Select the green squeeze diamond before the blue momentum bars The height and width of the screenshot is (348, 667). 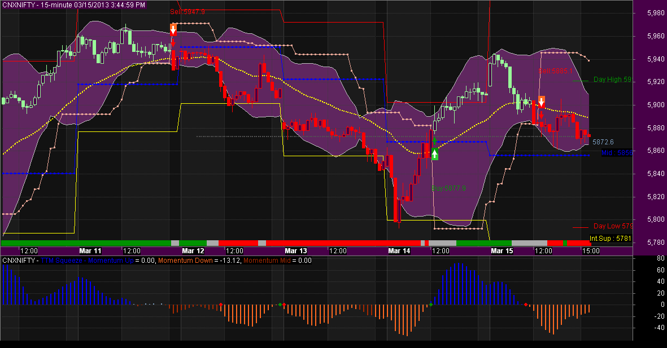point(431,305)
